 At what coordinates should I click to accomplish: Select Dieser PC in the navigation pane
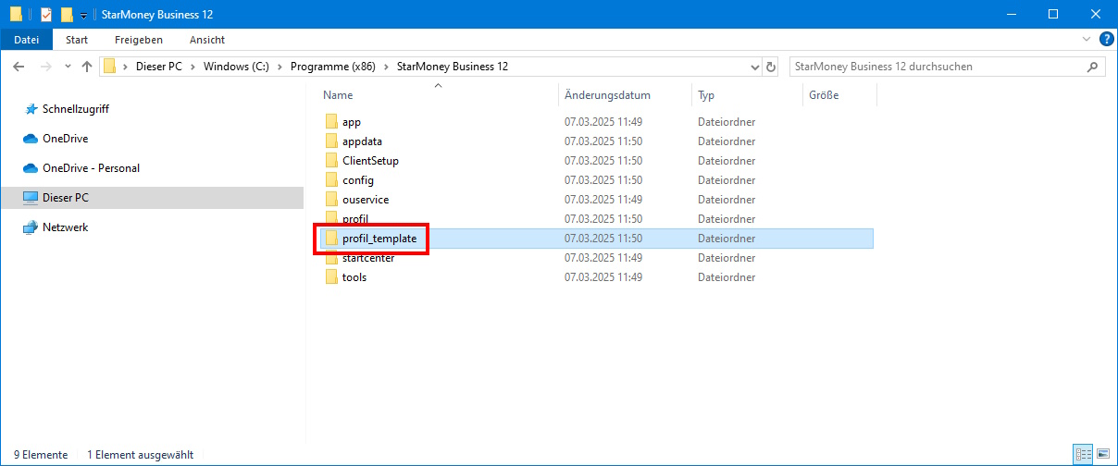65,198
